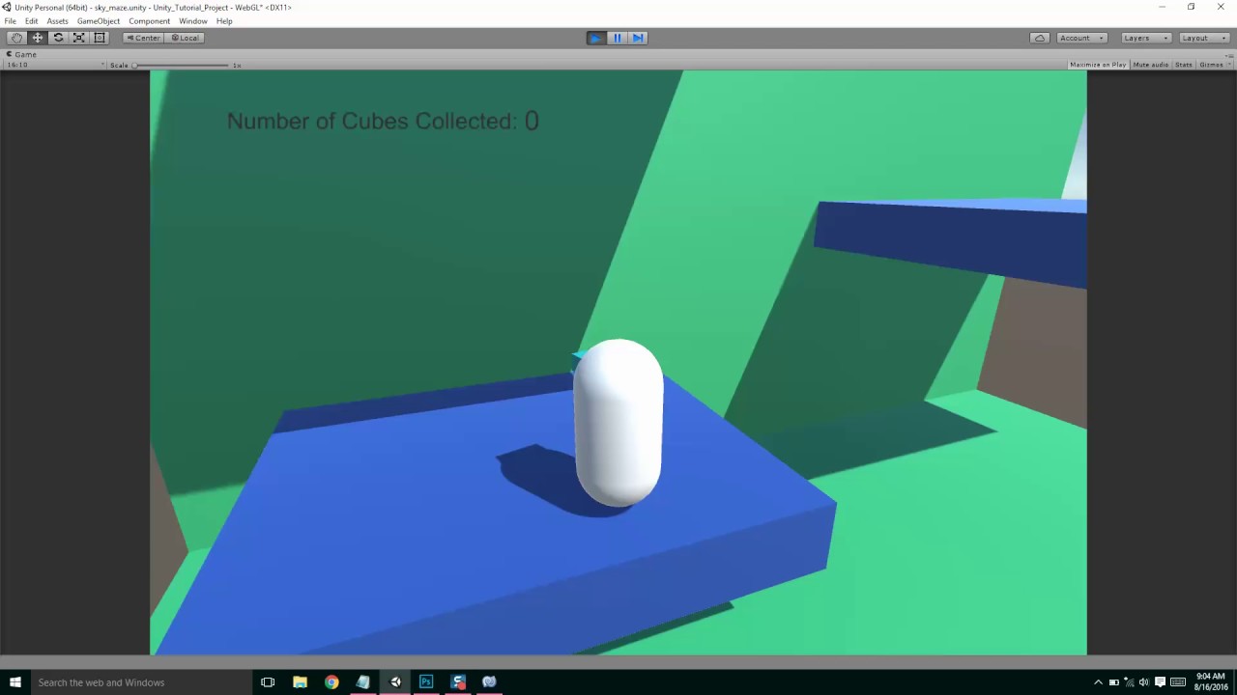The width and height of the screenshot is (1237, 695).
Task: Open the Assets menu
Action: coord(58,21)
